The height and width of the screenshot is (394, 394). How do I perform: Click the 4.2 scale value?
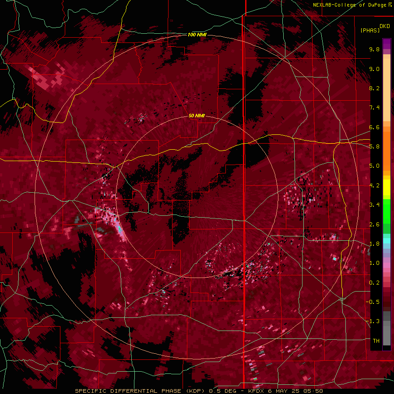point(374,186)
